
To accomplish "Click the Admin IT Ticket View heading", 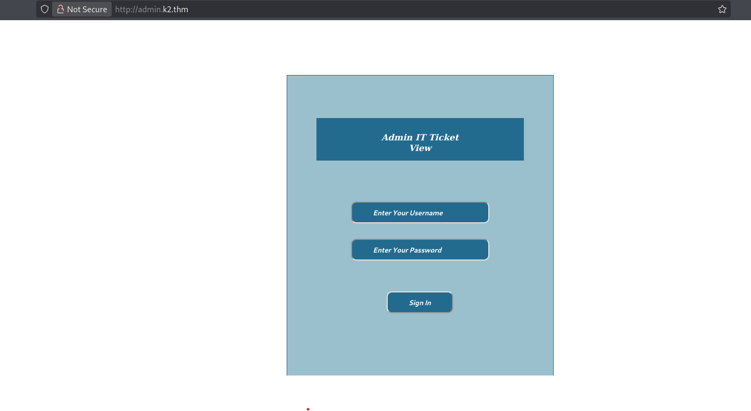I will 420,142.
